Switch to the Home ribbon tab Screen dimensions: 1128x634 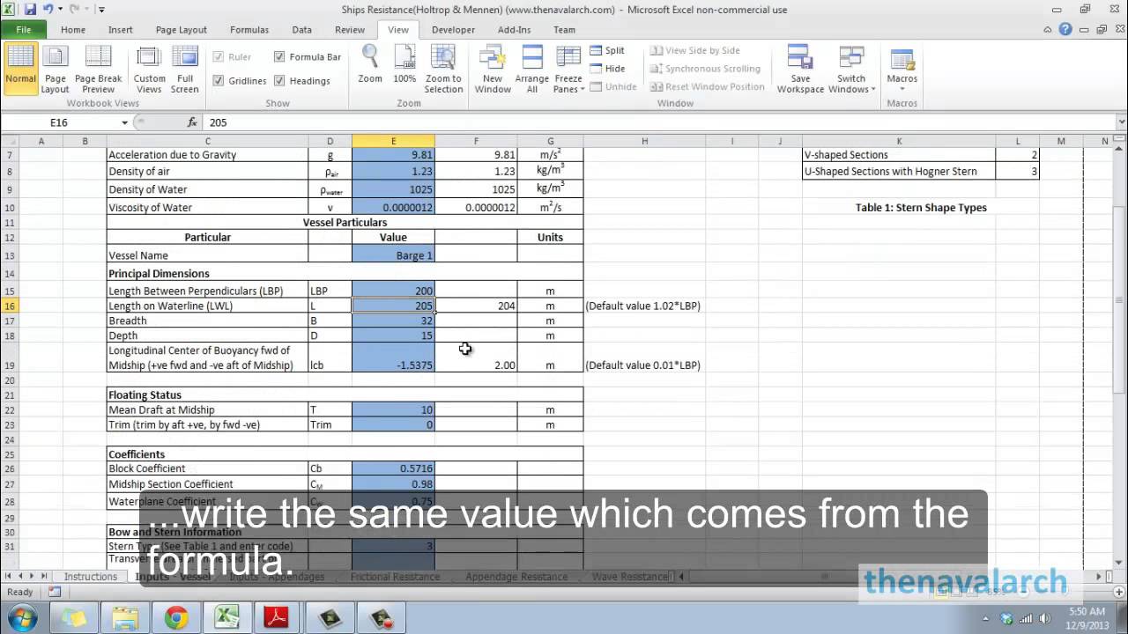point(73,29)
